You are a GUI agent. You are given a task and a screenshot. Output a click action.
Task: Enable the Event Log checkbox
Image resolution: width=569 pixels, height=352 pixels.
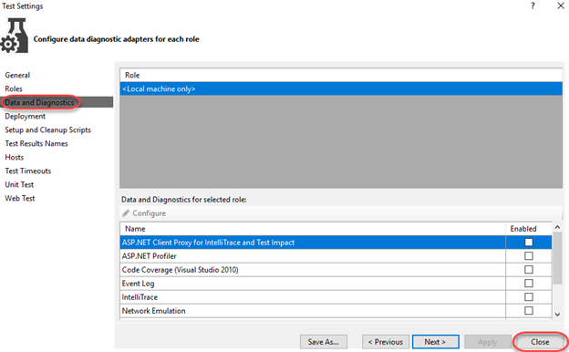[x=529, y=284]
